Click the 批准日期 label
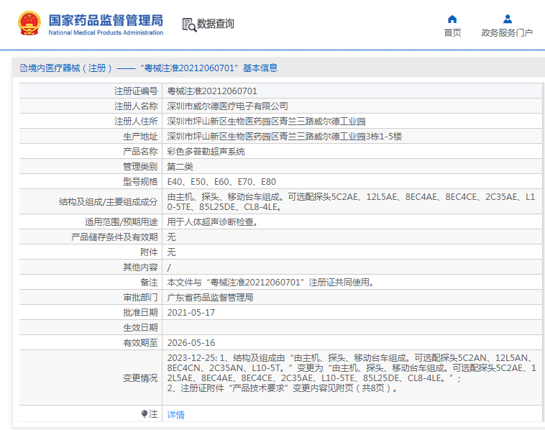 tap(140, 313)
